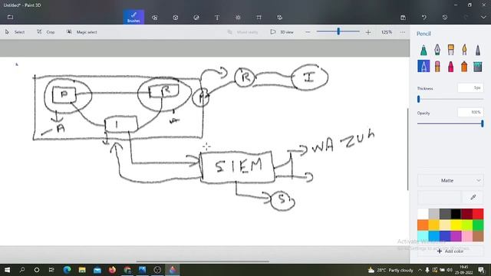This screenshot has height=276, width=491.
Task: Open the Matte material dropdown
Action: click(x=450, y=181)
